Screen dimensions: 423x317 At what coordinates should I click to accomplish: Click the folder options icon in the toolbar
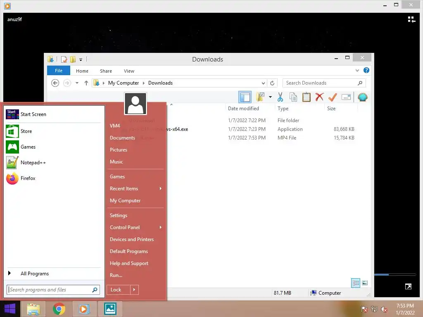tap(260, 97)
